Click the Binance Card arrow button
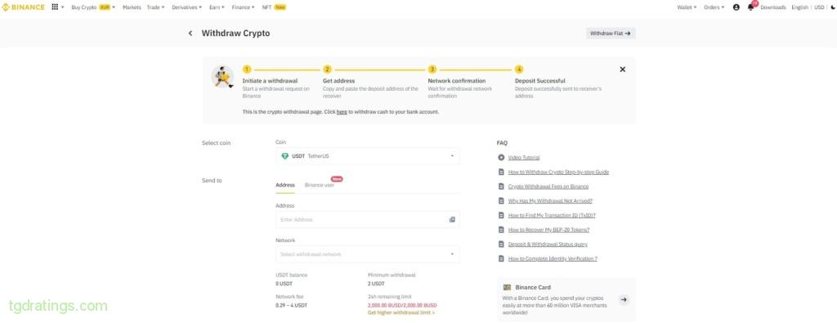Screen dimensions: 837x323 click(624, 299)
